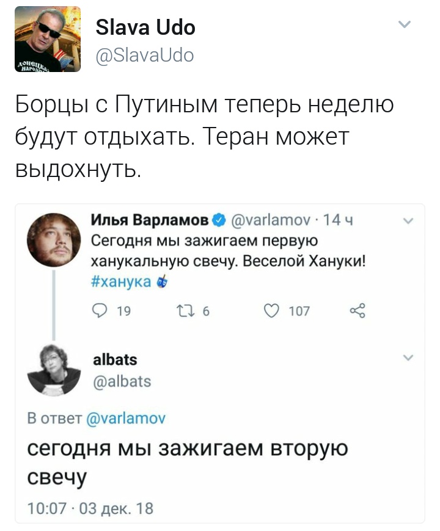Open Slava Udo's tweet options chevron
This screenshot has width=440, height=531.
tap(405, 24)
